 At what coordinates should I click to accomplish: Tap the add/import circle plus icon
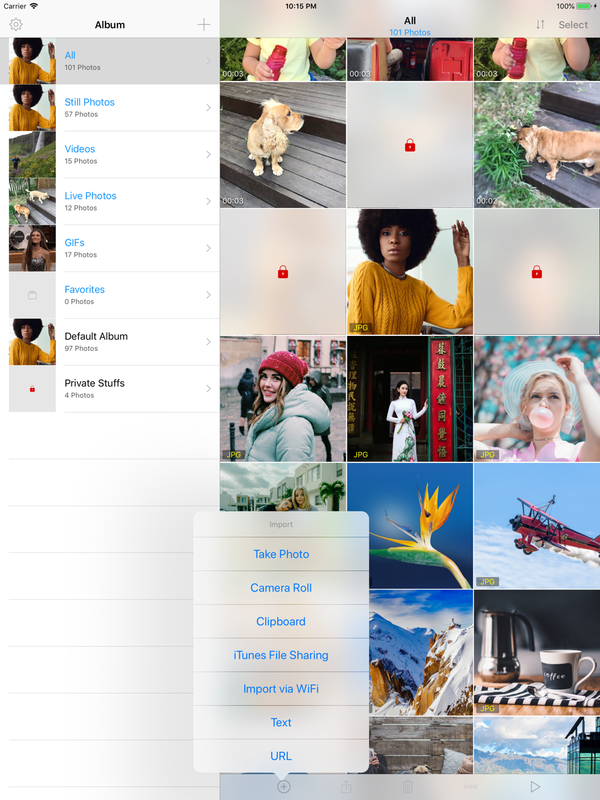click(x=284, y=787)
